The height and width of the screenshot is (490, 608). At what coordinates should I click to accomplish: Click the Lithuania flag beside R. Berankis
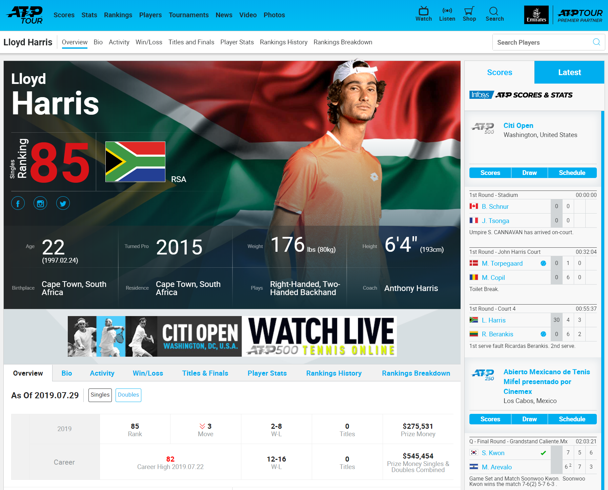474,334
